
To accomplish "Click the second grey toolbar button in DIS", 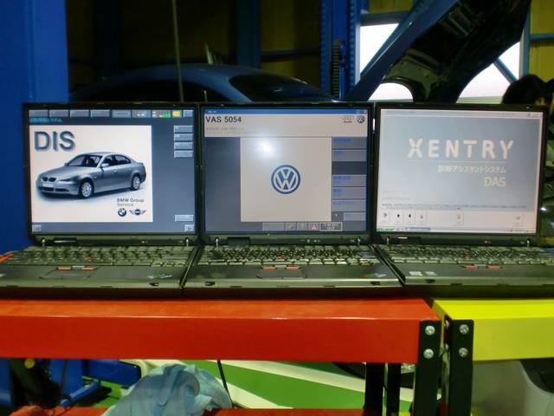I will 59,114.
